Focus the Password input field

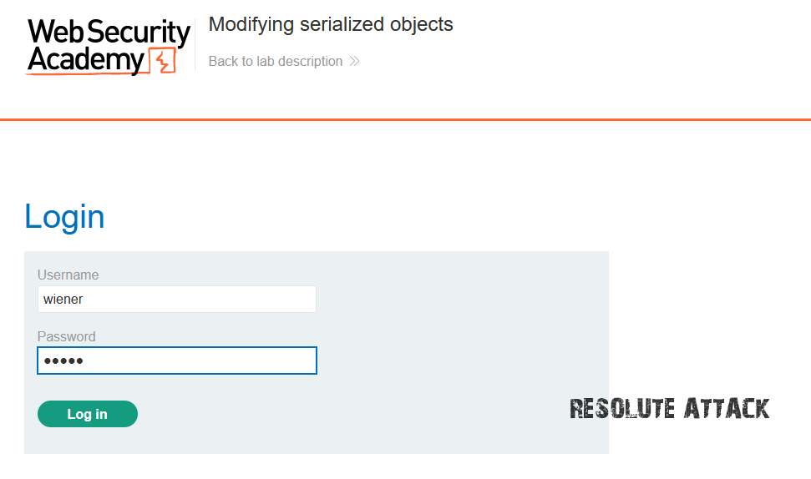[176, 361]
